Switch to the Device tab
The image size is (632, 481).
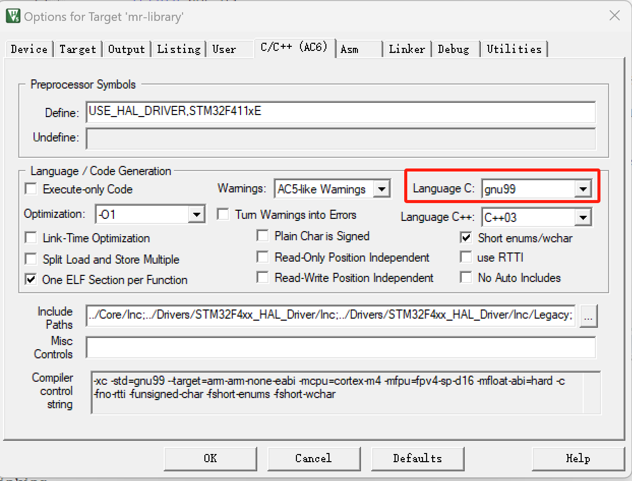pos(28,49)
